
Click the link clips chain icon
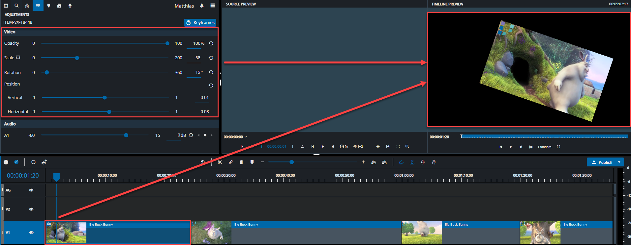click(x=230, y=162)
